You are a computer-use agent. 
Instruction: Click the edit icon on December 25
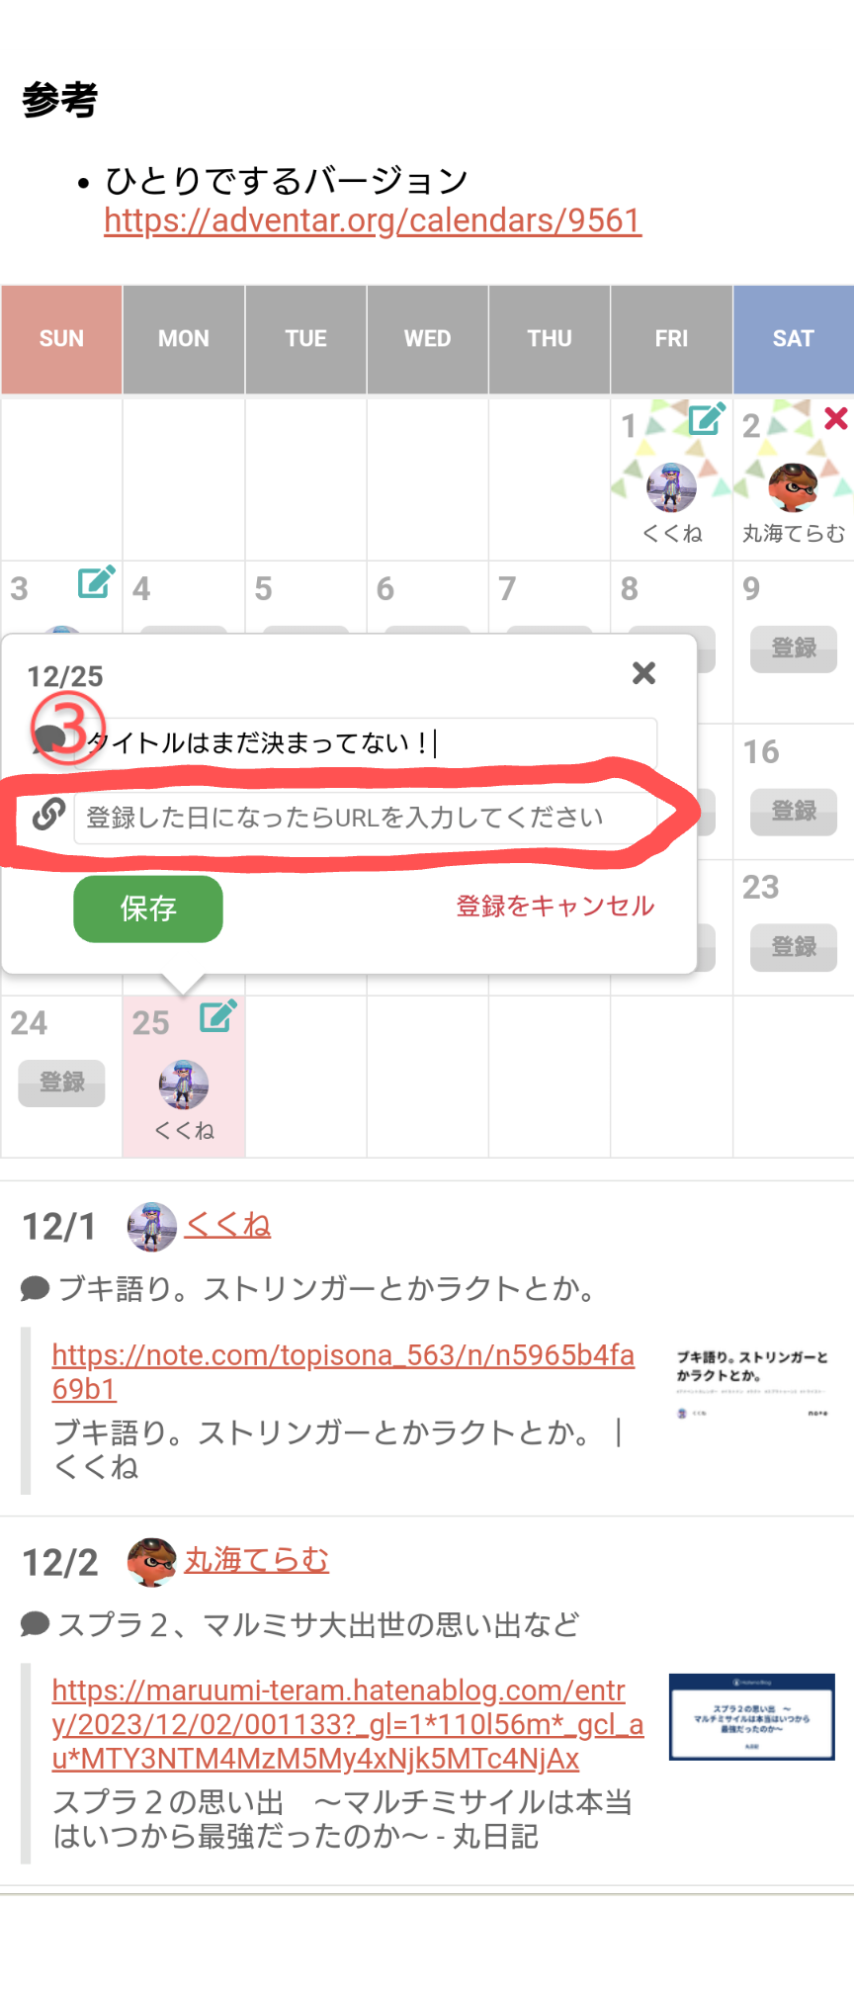click(x=218, y=1015)
